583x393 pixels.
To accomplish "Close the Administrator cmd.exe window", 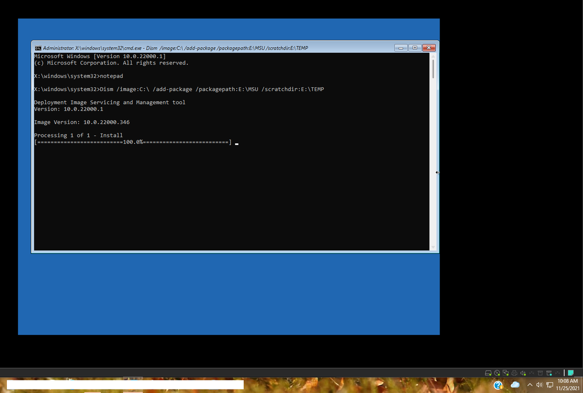I will pos(429,48).
